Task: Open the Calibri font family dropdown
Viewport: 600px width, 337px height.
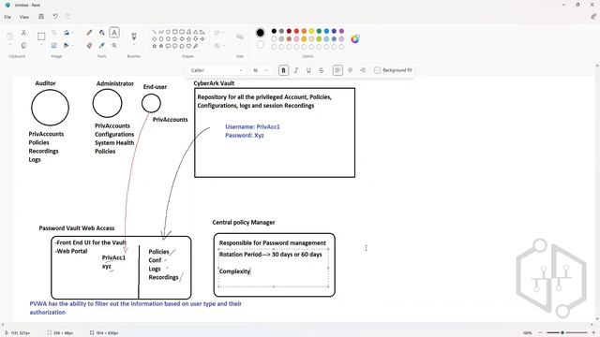Action: pos(217,70)
